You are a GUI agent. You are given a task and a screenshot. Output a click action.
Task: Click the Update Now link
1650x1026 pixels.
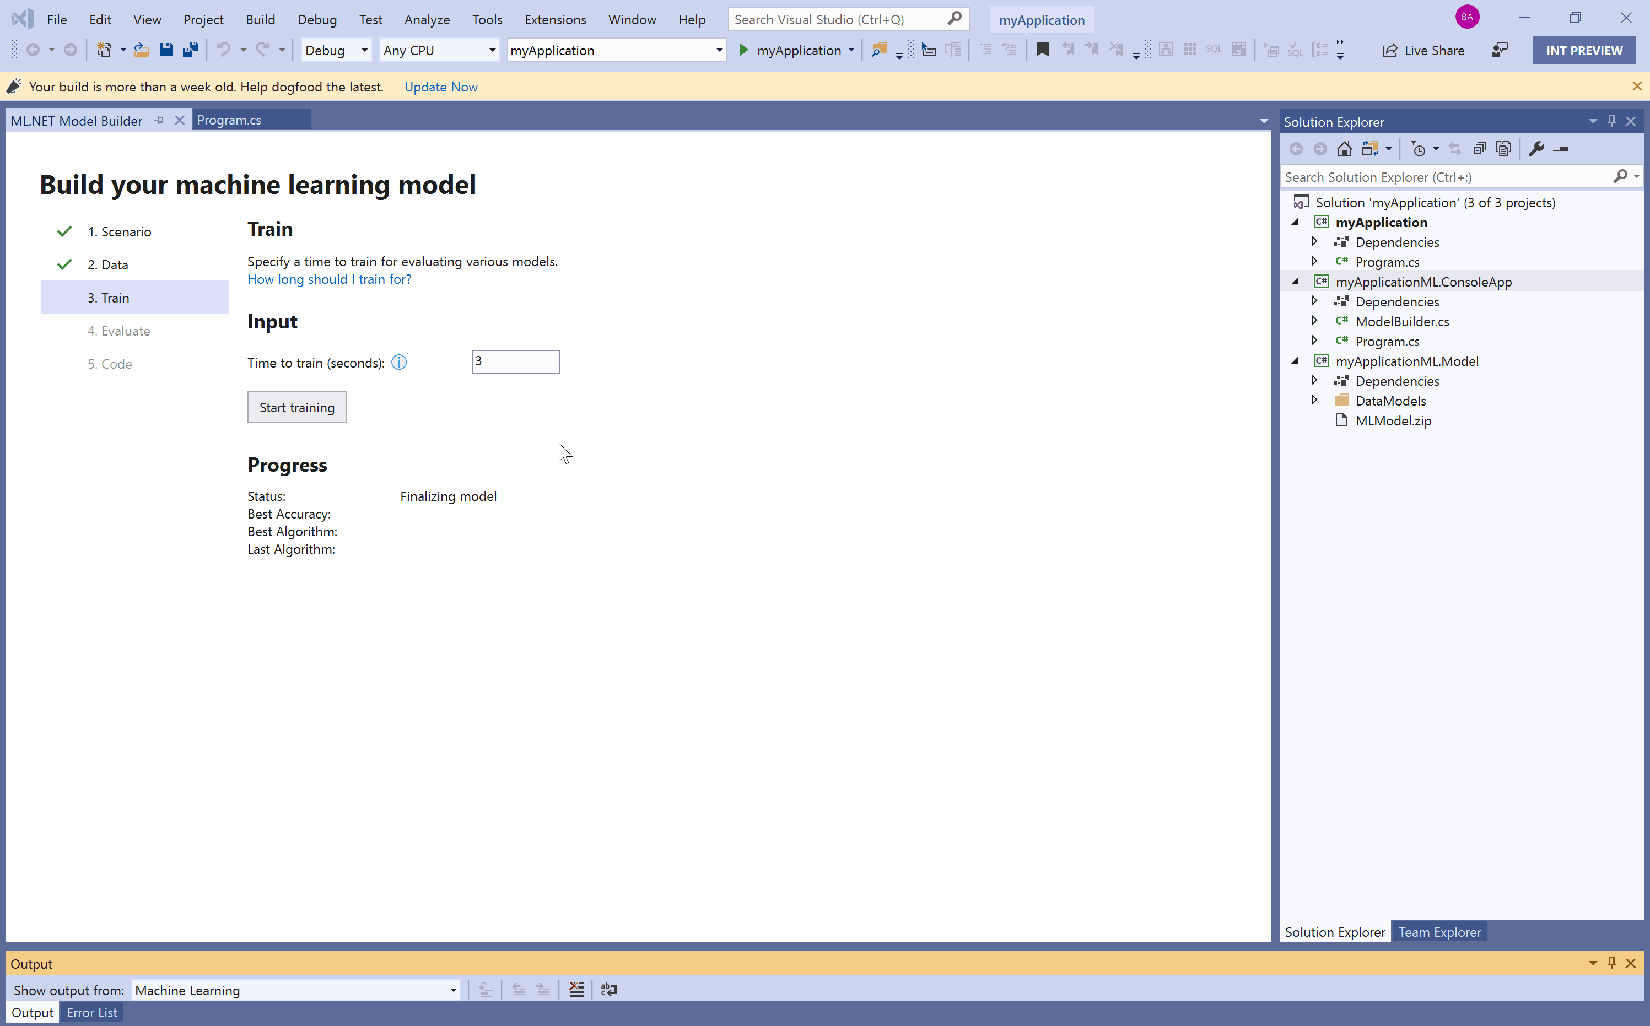pos(440,86)
